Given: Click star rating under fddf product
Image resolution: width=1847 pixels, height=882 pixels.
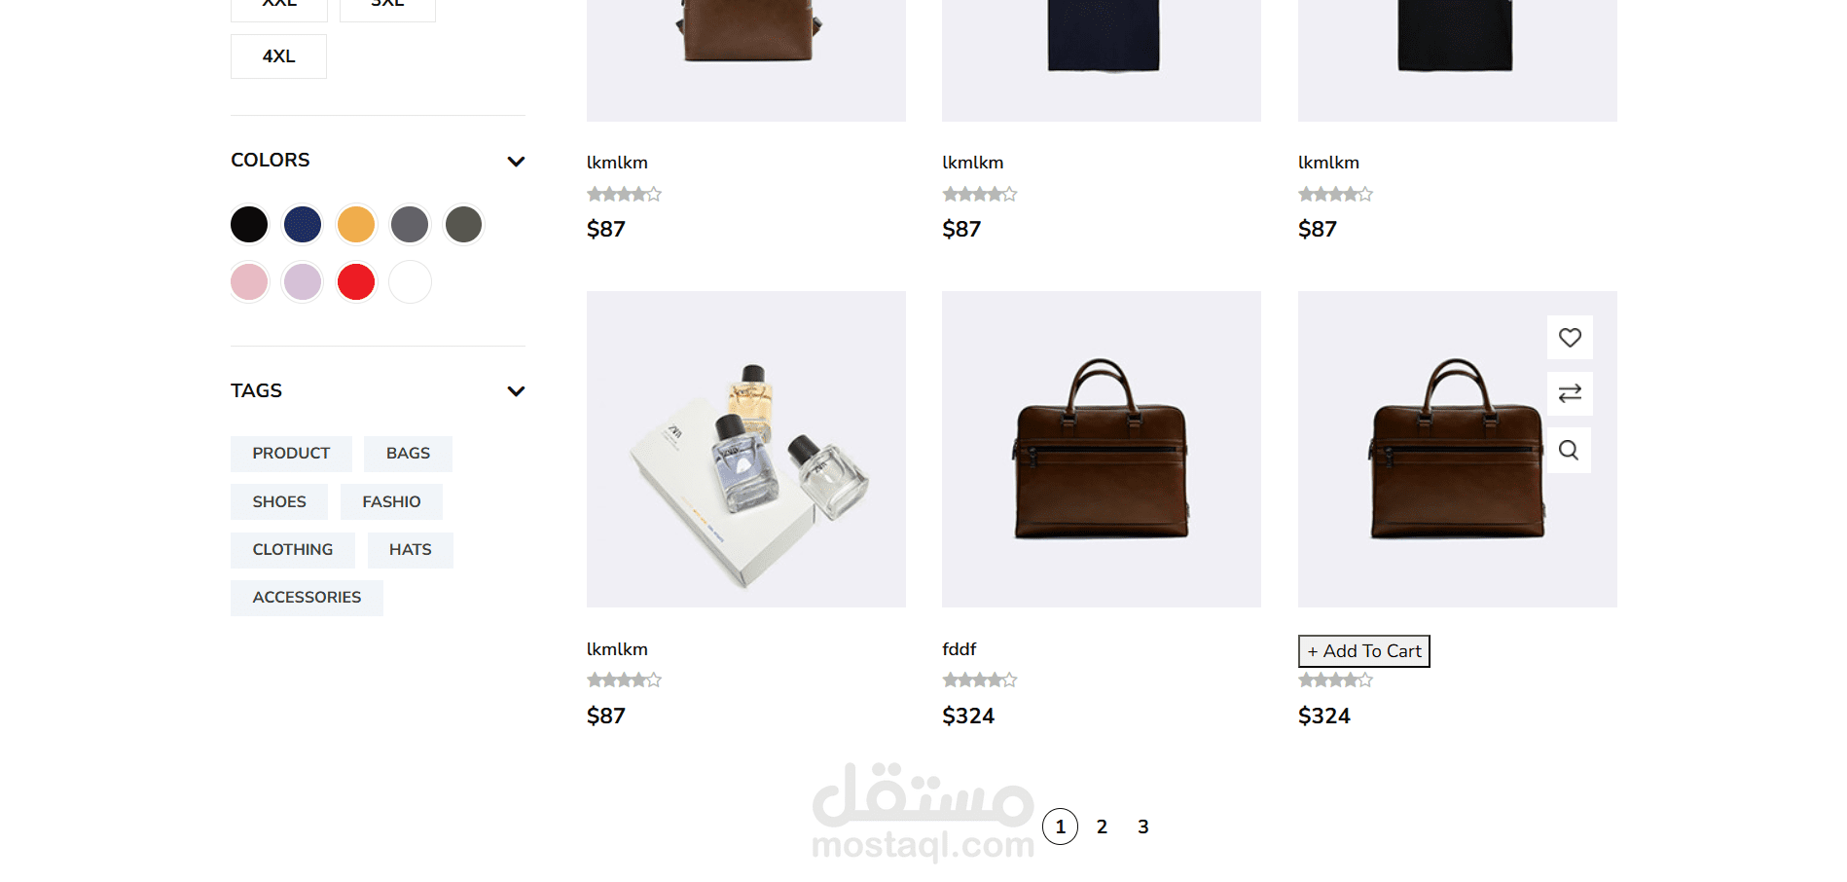Looking at the screenshot, I should click(979, 680).
